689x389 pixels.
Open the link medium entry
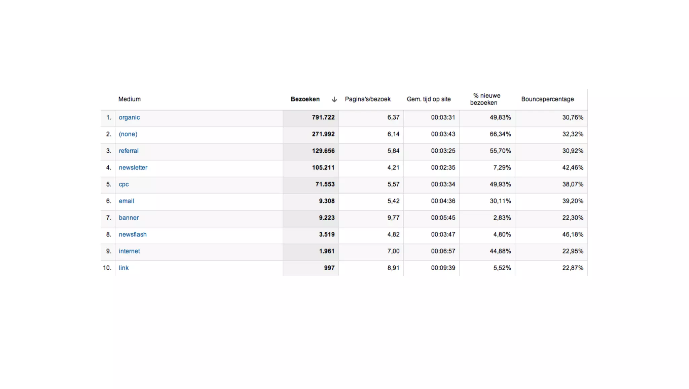click(123, 268)
